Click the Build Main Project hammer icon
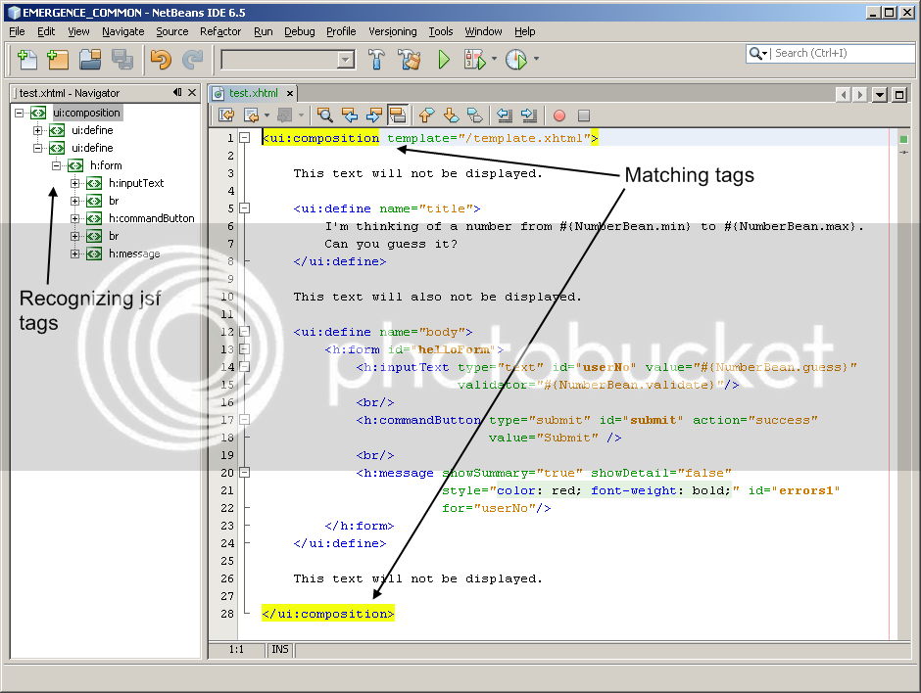Viewport: 921px width, 693px height. 376,60
